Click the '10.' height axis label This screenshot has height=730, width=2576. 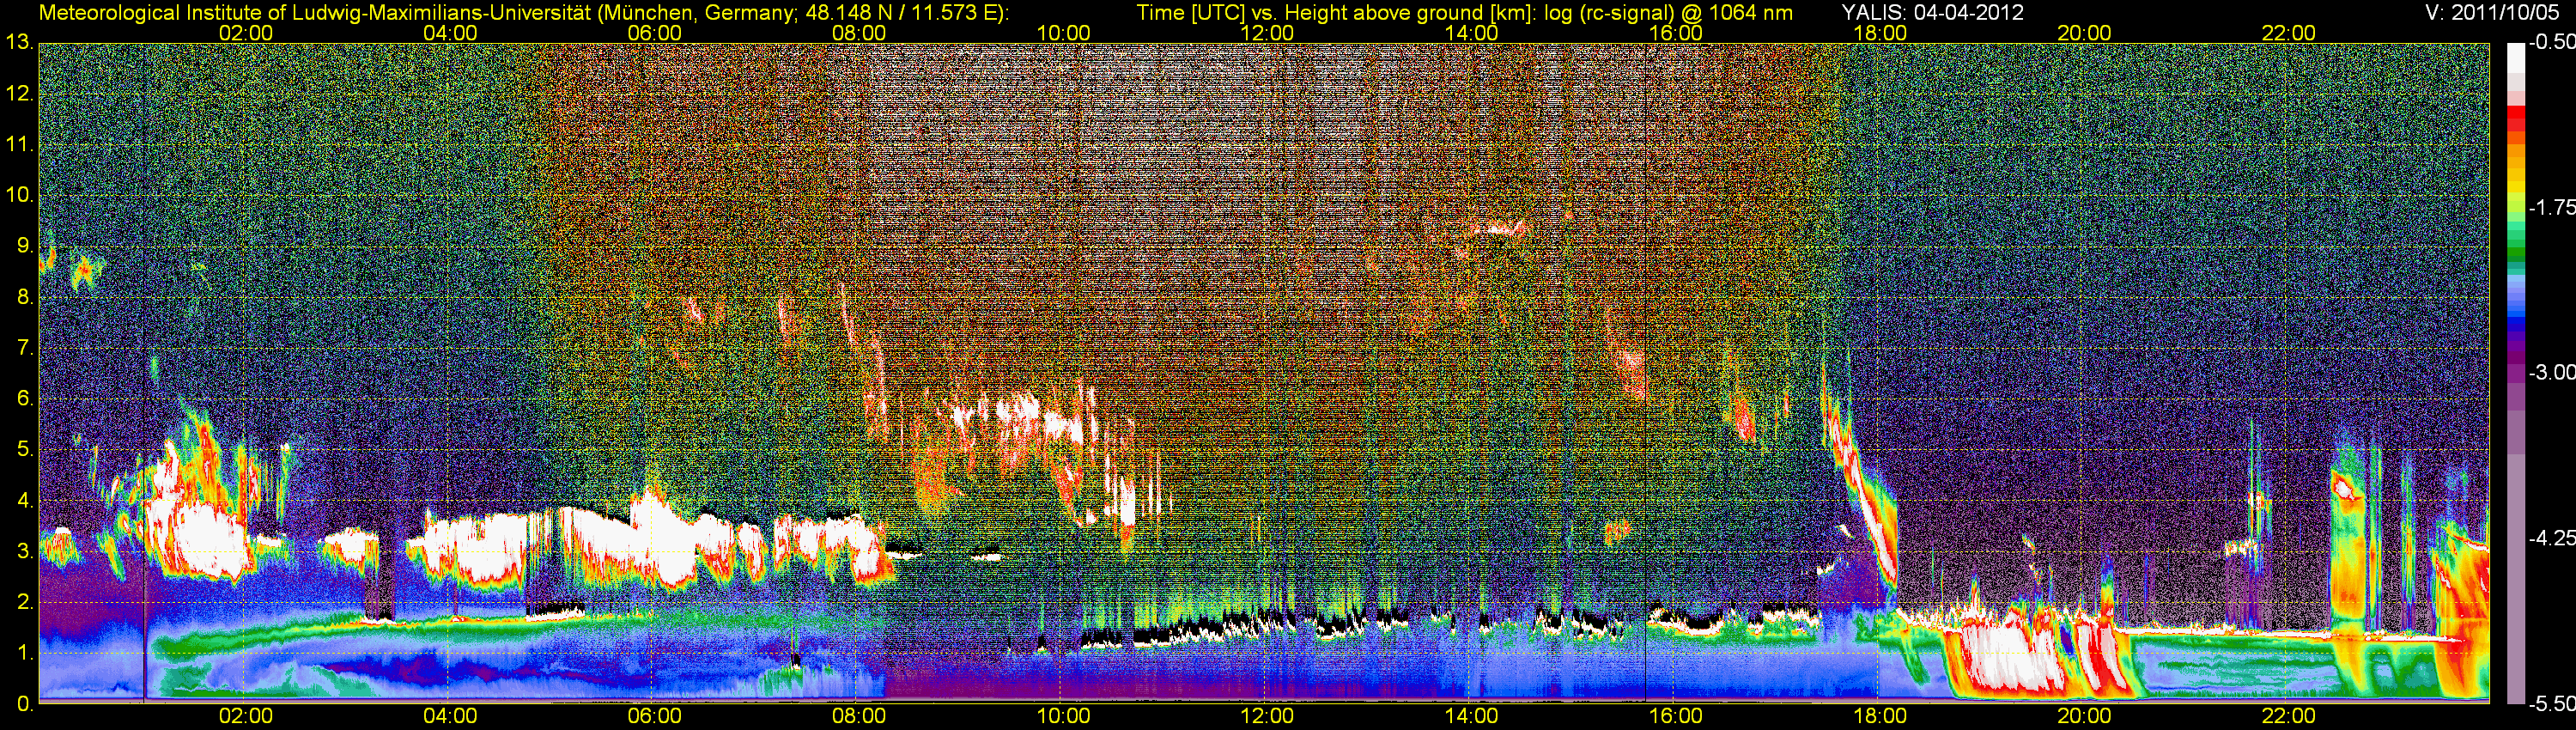point(19,195)
